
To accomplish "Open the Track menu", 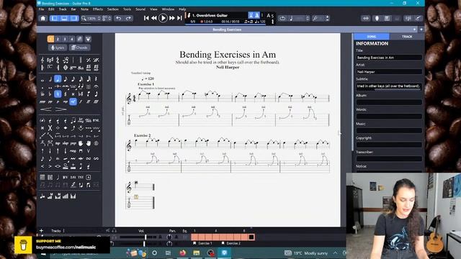I will (63, 9).
